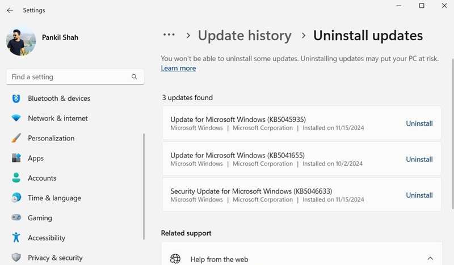454x265 pixels.
Task: Click the Accessibility figure icon
Action: [x=16, y=238]
